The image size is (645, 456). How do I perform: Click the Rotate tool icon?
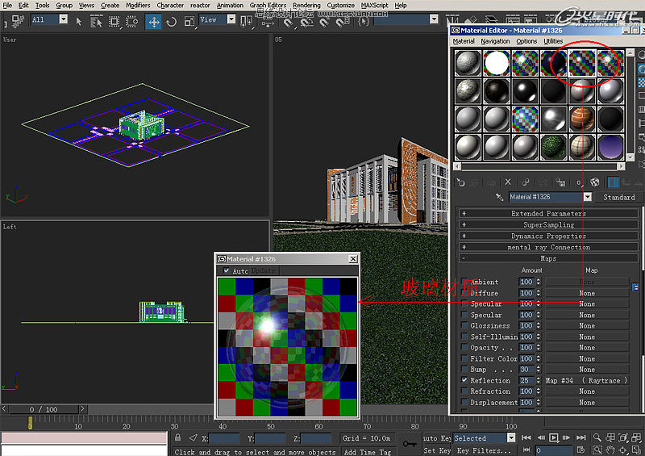(171, 22)
